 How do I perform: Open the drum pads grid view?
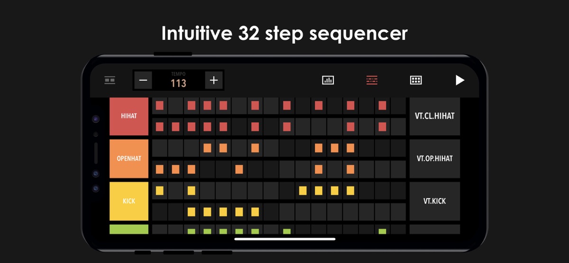(x=416, y=80)
